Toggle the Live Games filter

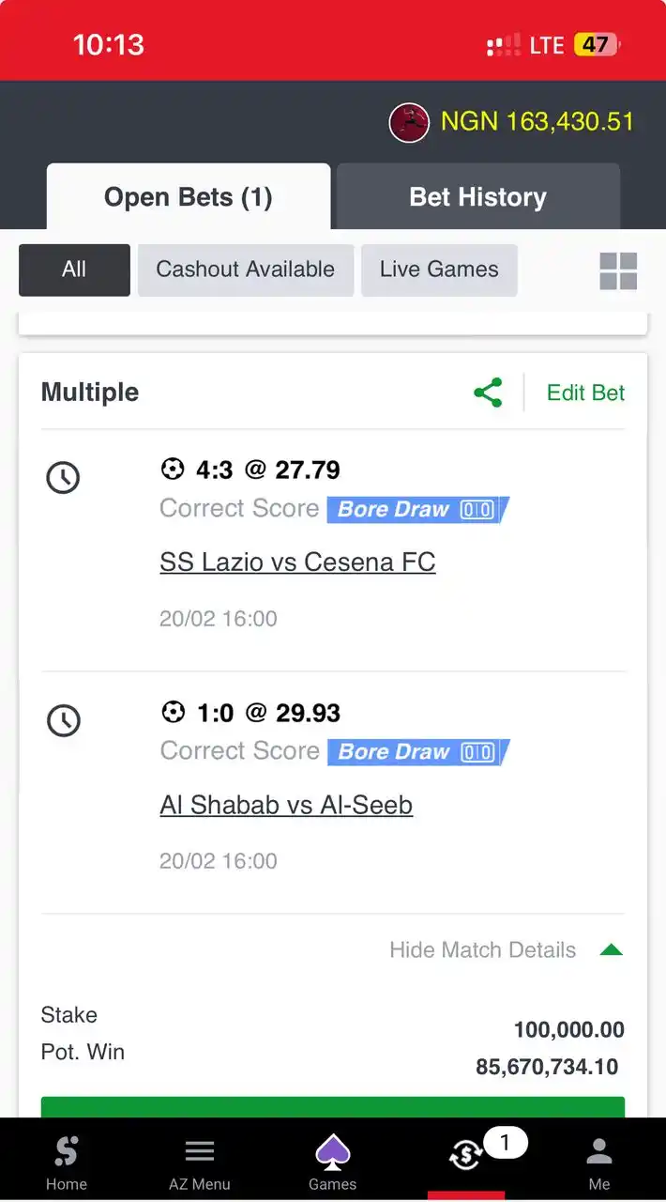click(x=439, y=270)
